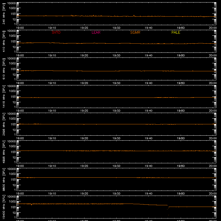This screenshot has height=221, width=221.
Task: Click the 10000 label on 4995 MHz axis
Action: (12, 141)
